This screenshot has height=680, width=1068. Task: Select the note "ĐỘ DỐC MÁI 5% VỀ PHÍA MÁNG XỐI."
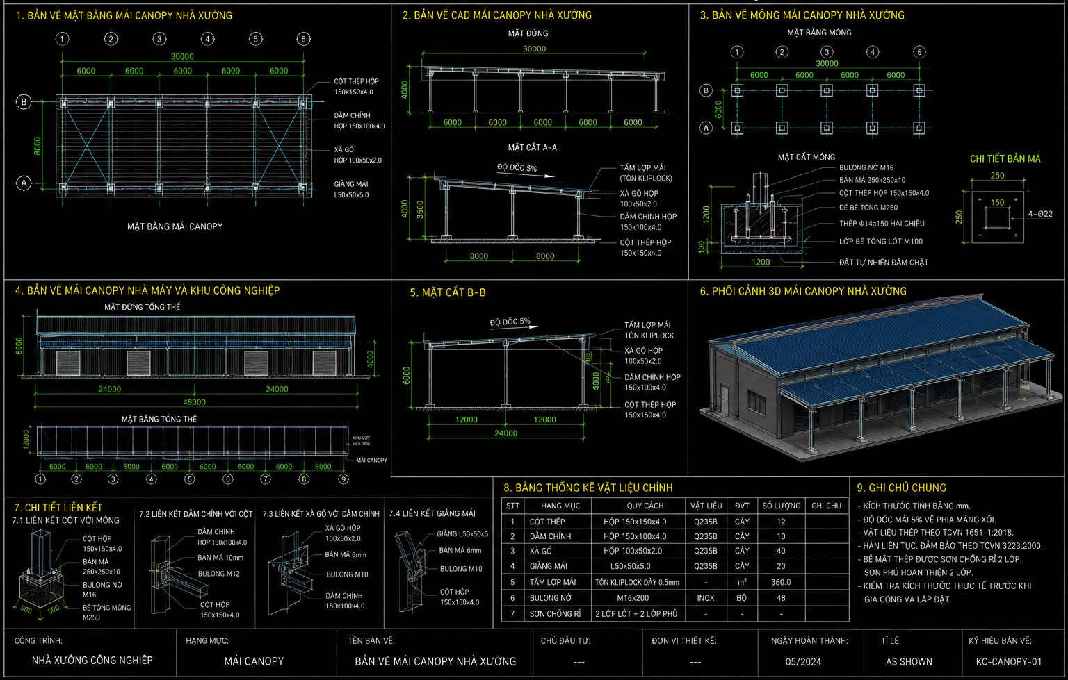(x=927, y=520)
